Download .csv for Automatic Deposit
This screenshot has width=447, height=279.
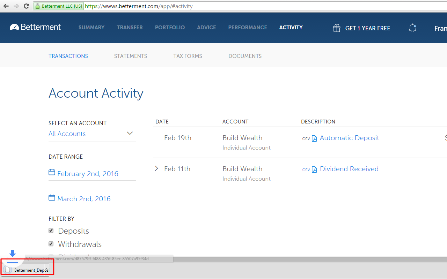tap(306, 138)
